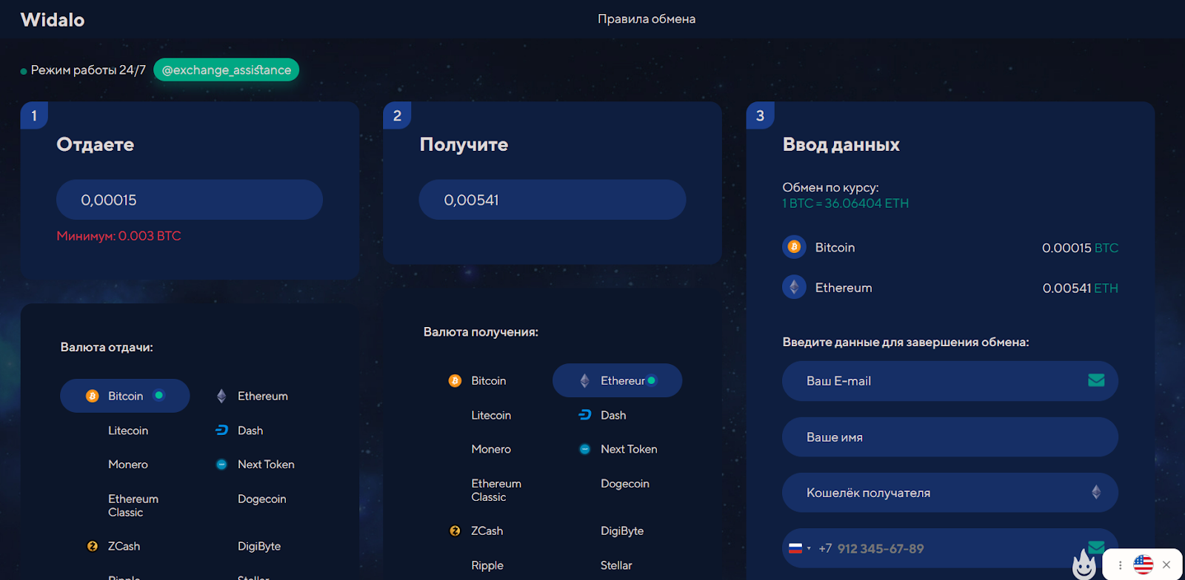Viewport: 1185px width, 580px height.
Task: Click the Bitcoin icon in the Ввод данных summary
Action: pos(794,247)
